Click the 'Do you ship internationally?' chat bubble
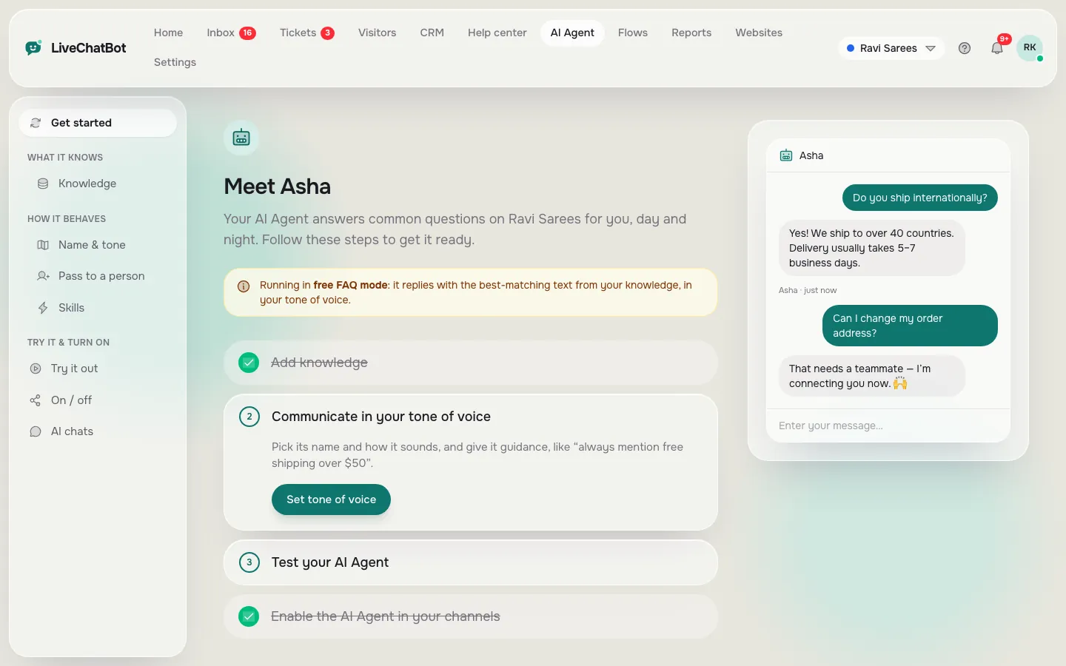 pos(919,198)
